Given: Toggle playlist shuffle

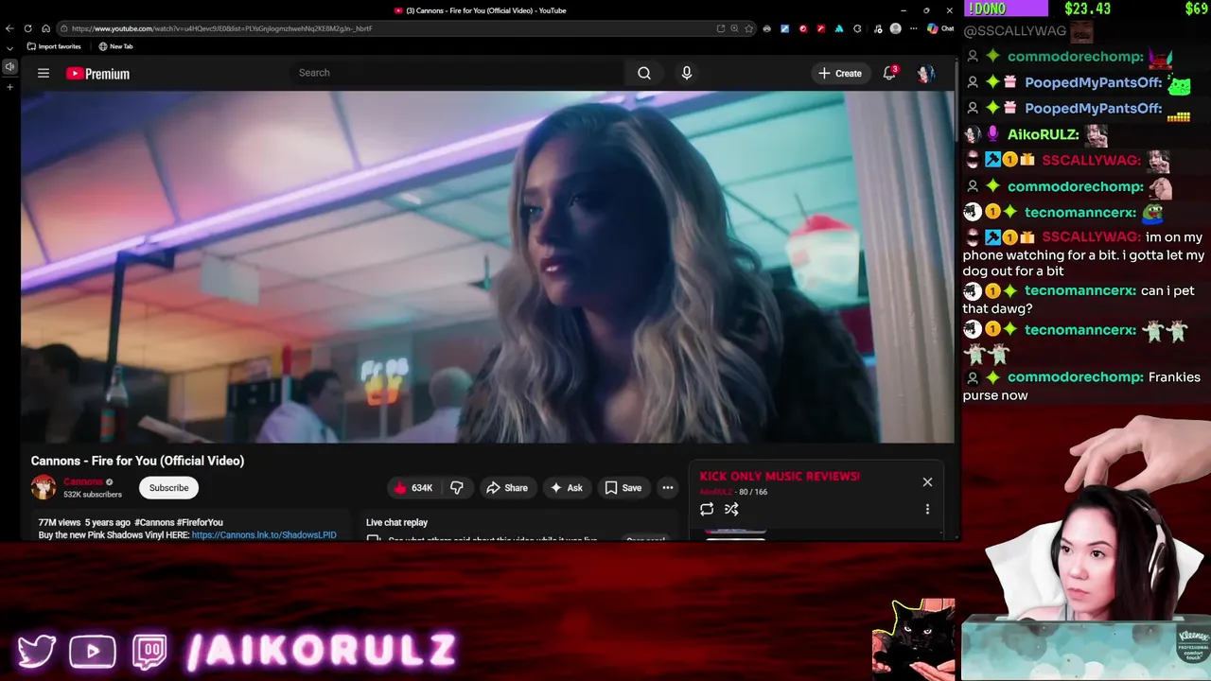Looking at the screenshot, I should pos(731,509).
